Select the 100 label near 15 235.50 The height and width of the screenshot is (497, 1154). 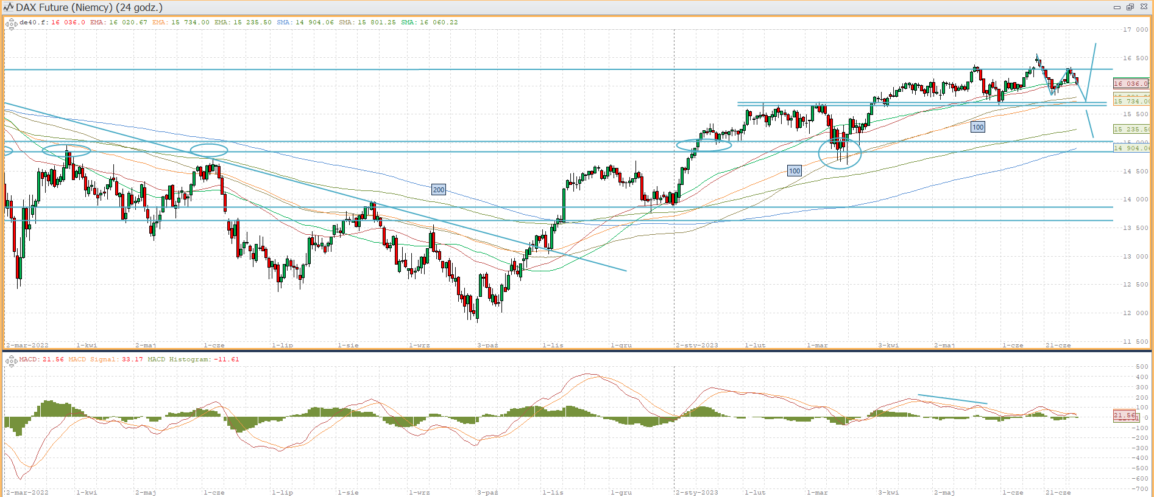[x=977, y=127]
